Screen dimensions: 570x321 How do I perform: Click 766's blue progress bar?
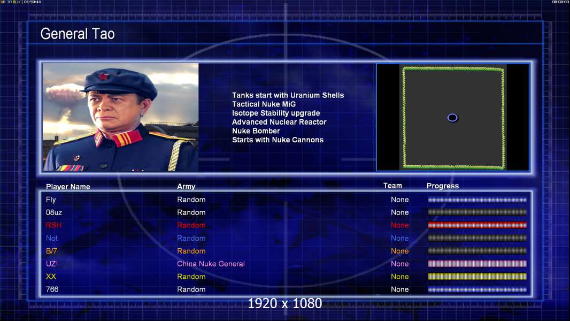pos(477,289)
